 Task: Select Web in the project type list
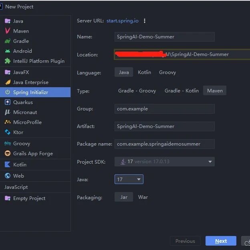coord(35,176)
